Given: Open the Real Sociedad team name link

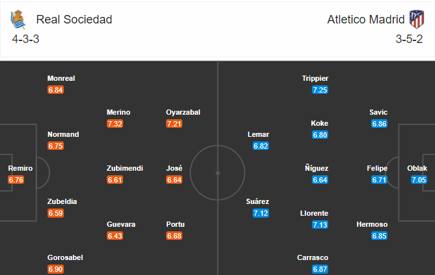Looking at the screenshot, I should pyautogui.click(x=74, y=20).
